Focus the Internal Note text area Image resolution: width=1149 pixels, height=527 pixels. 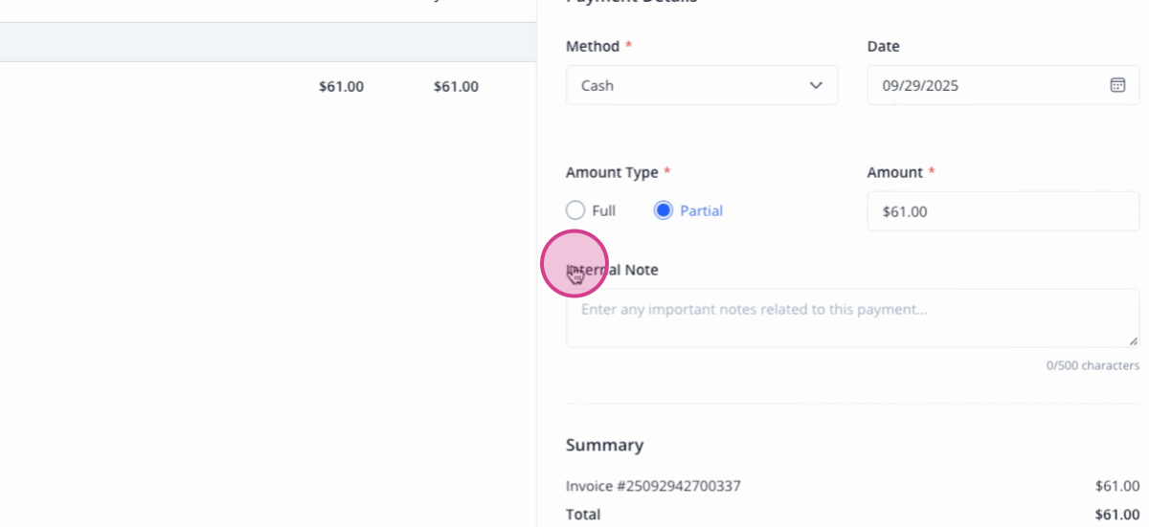tap(852, 318)
